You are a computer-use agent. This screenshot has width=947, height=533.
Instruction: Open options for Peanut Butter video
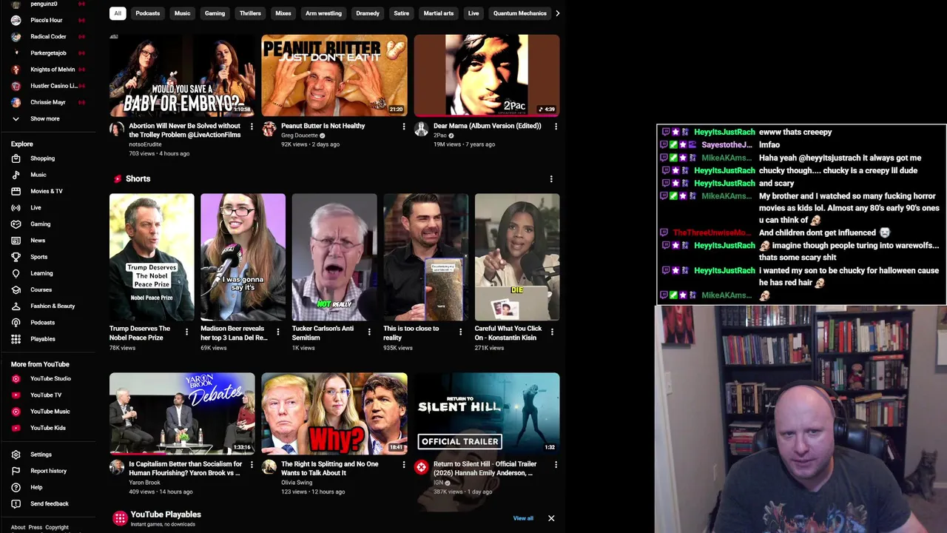(404, 127)
